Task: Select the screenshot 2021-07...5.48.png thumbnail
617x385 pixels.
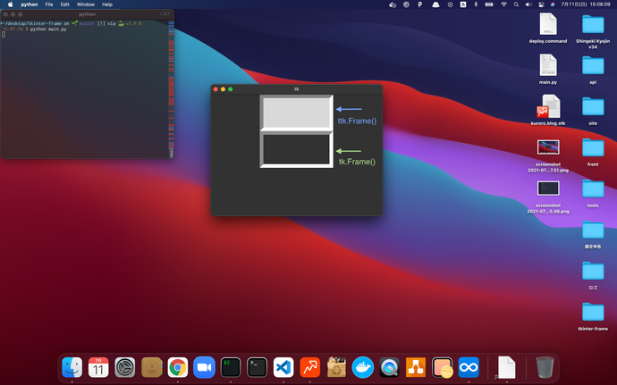Action: (x=548, y=188)
